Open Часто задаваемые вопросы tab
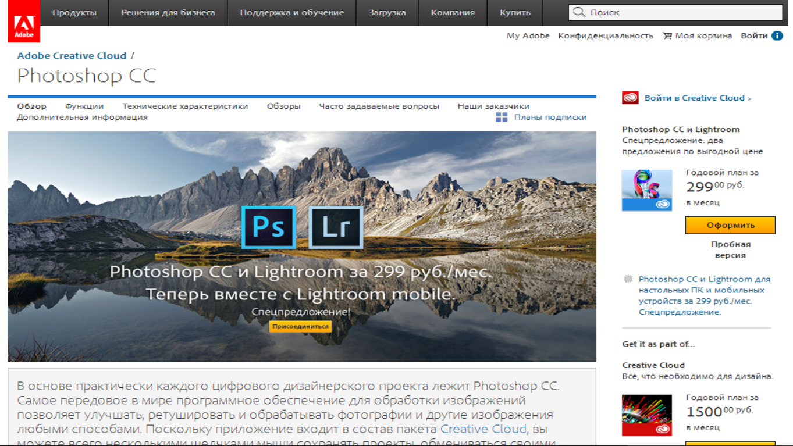Image resolution: width=793 pixels, height=446 pixels. pyautogui.click(x=379, y=106)
